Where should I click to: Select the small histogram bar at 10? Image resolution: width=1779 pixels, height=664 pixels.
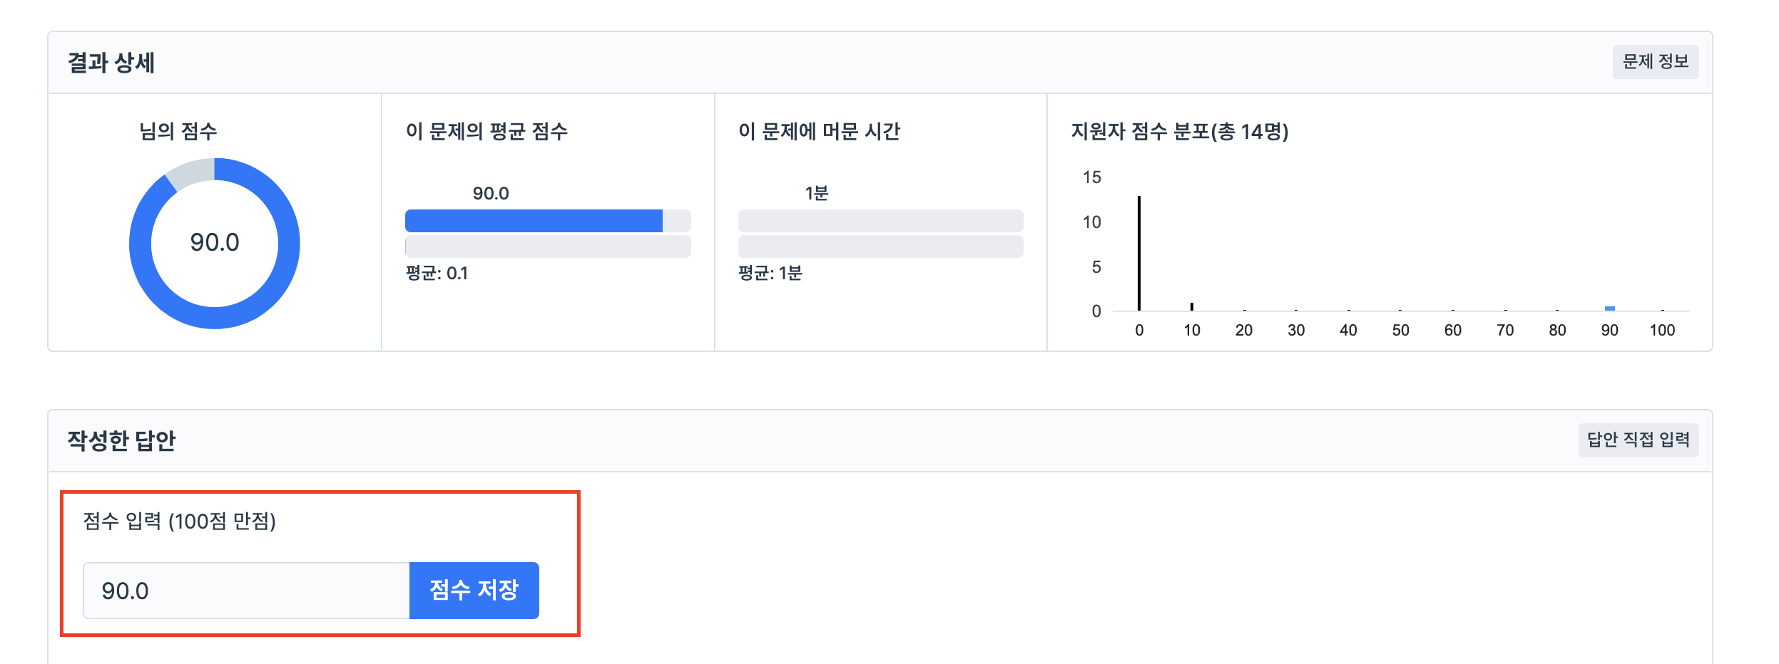pos(1191,306)
